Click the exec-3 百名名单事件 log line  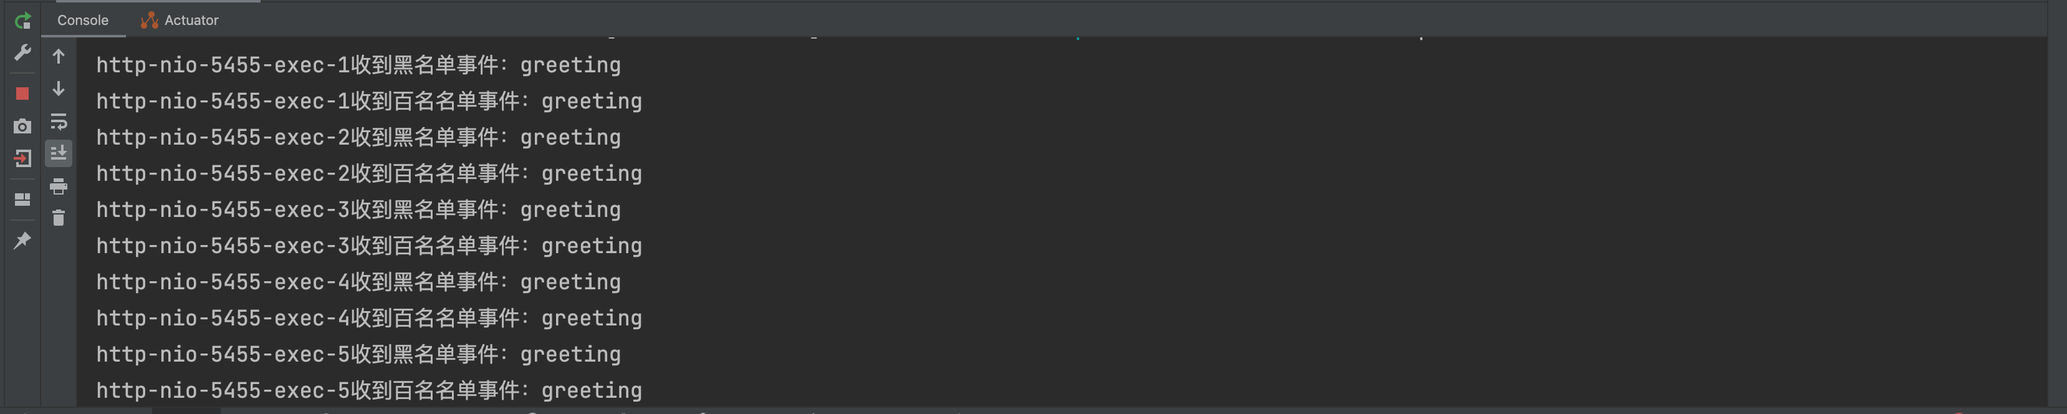(x=369, y=246)
